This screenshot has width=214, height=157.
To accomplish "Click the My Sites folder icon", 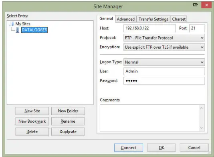I will tap(12, 24).
